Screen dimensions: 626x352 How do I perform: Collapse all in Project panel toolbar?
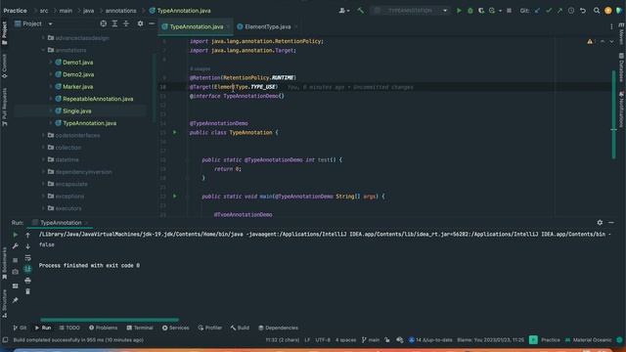tap(126, 23)
